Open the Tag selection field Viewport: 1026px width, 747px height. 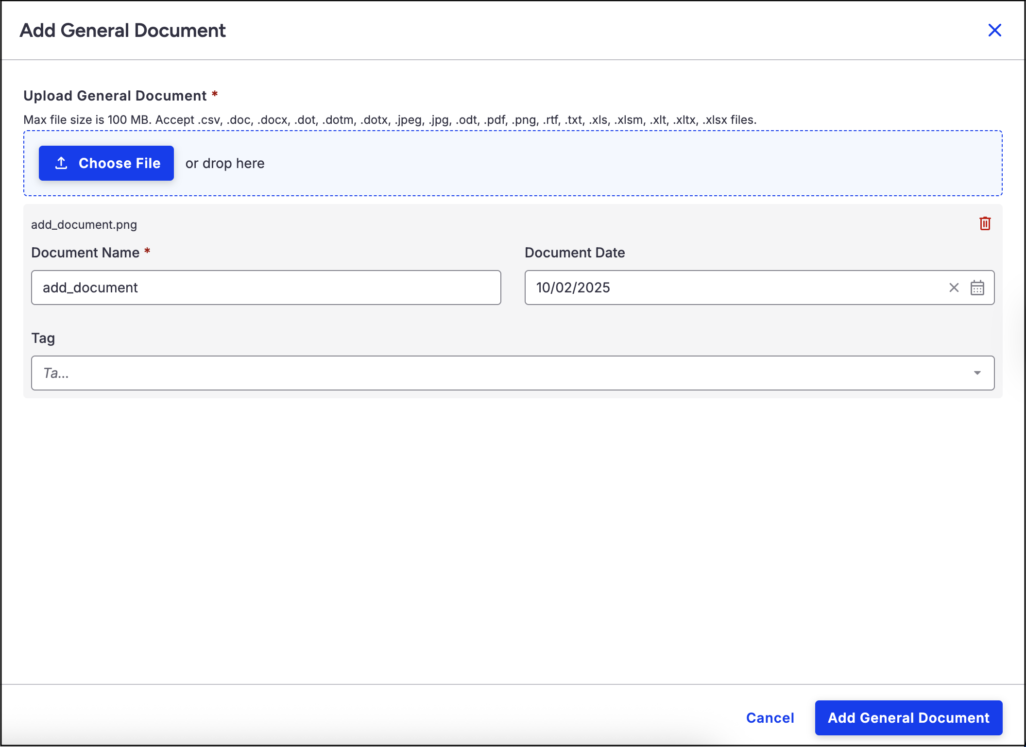tap(486, 373)
